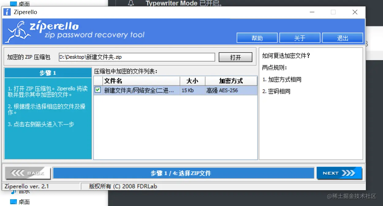Click NEXT arrow to proceed
This screenshot has width=383, height=206.
click(339, 173)
